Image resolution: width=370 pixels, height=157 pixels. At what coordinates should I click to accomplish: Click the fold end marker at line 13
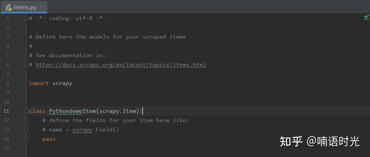click(26, 130)
